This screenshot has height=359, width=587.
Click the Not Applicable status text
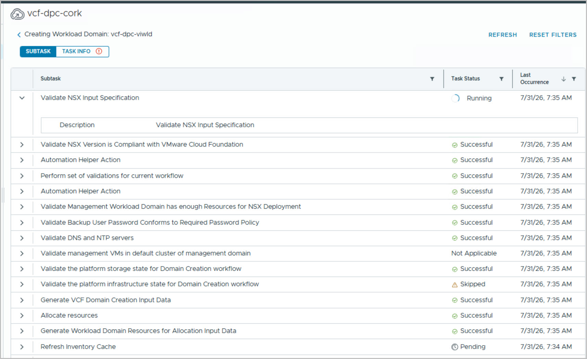(474, 253)
